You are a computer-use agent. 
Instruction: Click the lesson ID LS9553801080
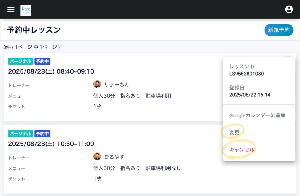point(246,74)
